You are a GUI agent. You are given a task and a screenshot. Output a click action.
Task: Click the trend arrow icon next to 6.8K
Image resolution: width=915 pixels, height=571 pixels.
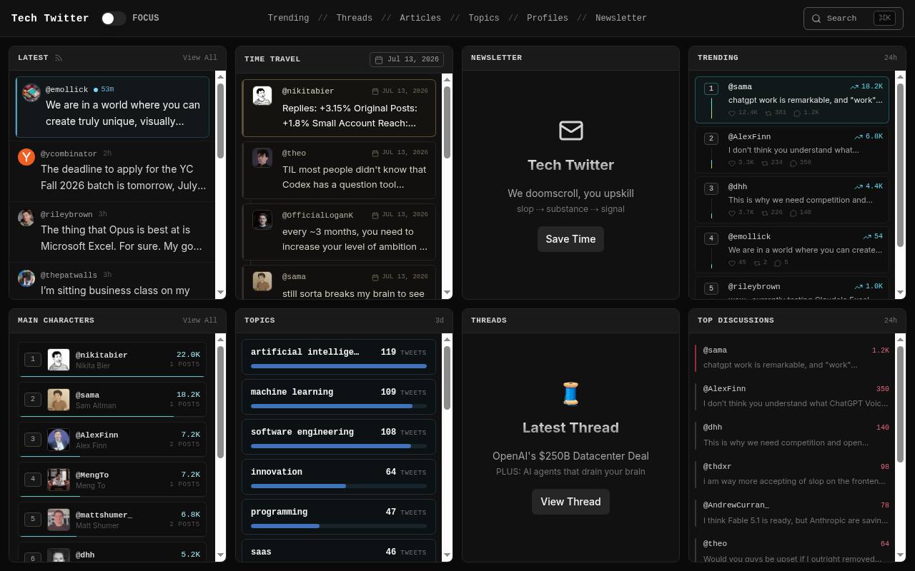click(x=859, y=136)
